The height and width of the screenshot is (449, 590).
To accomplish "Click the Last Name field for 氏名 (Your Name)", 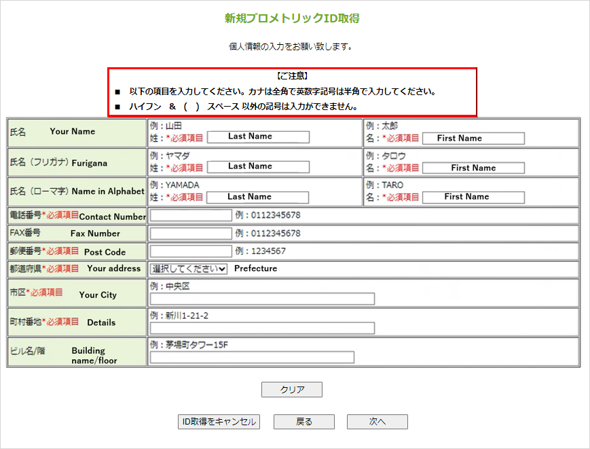I will tap(258, 137).
